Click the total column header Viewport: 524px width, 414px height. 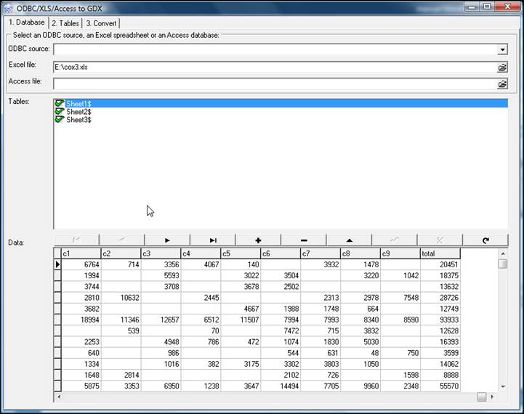(440, 253)
